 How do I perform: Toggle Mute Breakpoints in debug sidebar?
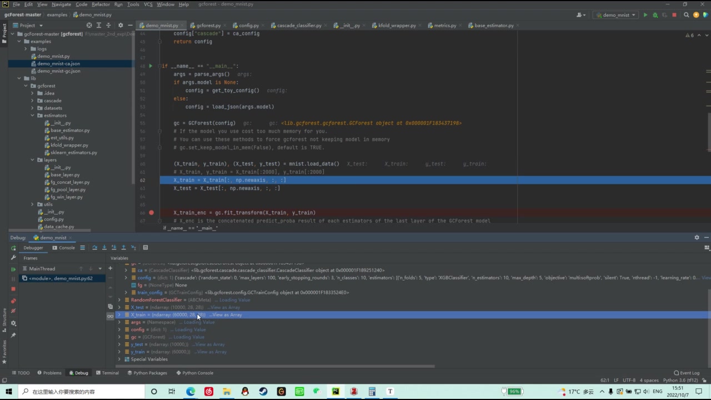click(13, 311)
